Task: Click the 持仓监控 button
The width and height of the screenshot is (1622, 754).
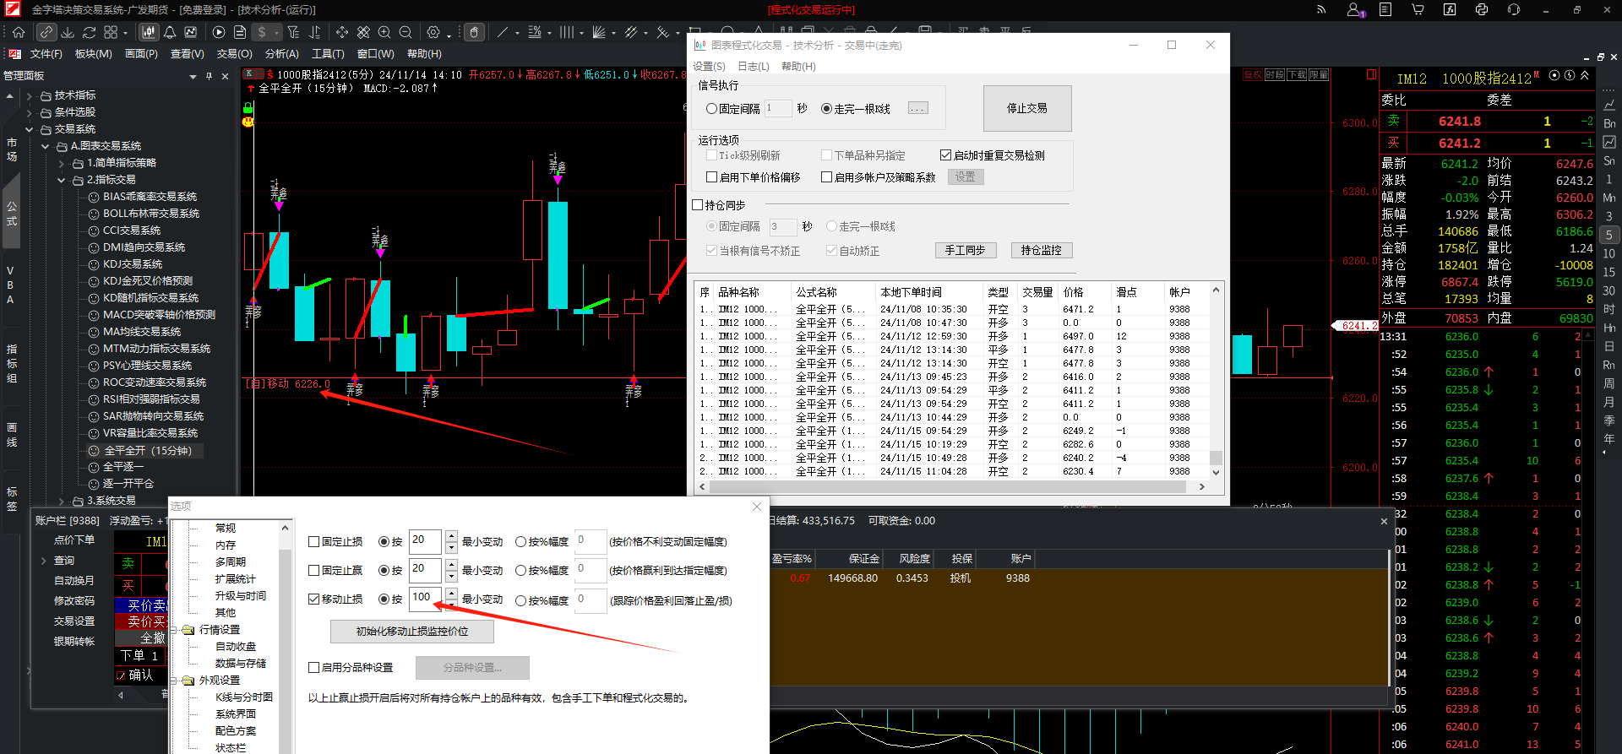Action: [x=1042, y=251]
